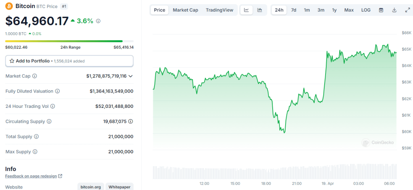Click info icon next to Market Cap
The image size is (413, 190).
pyautogui.click(x=35, y=76)
